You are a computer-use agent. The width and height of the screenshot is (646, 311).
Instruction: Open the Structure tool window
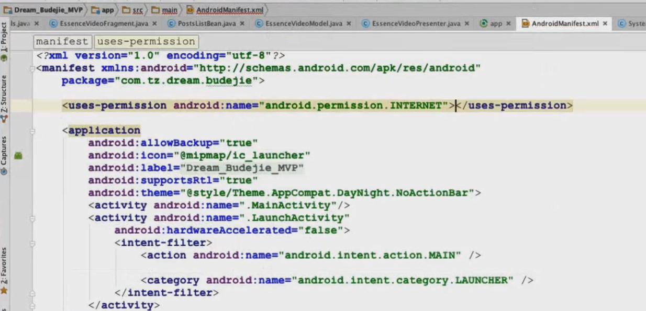click(x=4, y=99)
